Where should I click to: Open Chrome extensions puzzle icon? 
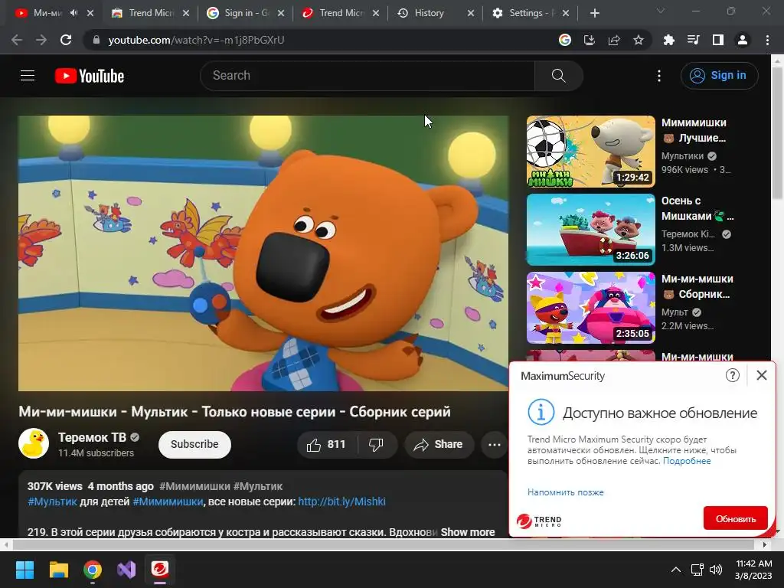(x=668, y=40)
